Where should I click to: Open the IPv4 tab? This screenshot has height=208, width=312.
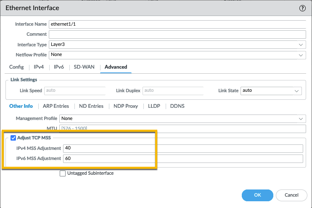[x=39, y=67]
